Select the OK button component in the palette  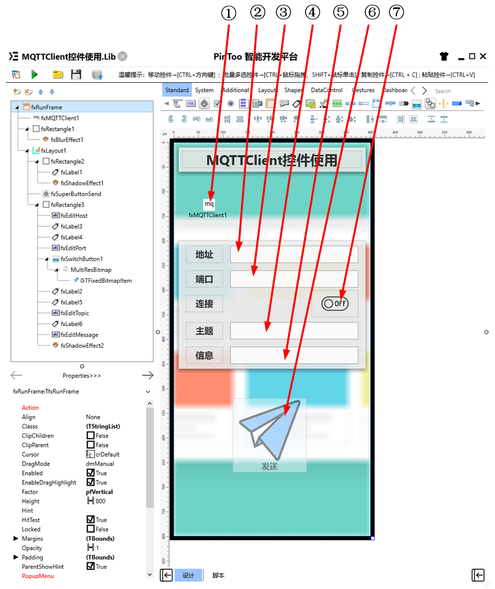(x=191, y=103)
